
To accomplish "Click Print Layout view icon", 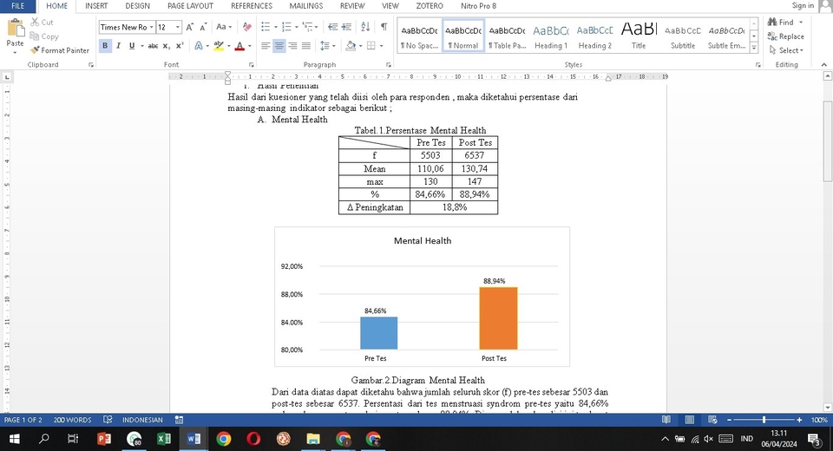I will coord(690,420).
